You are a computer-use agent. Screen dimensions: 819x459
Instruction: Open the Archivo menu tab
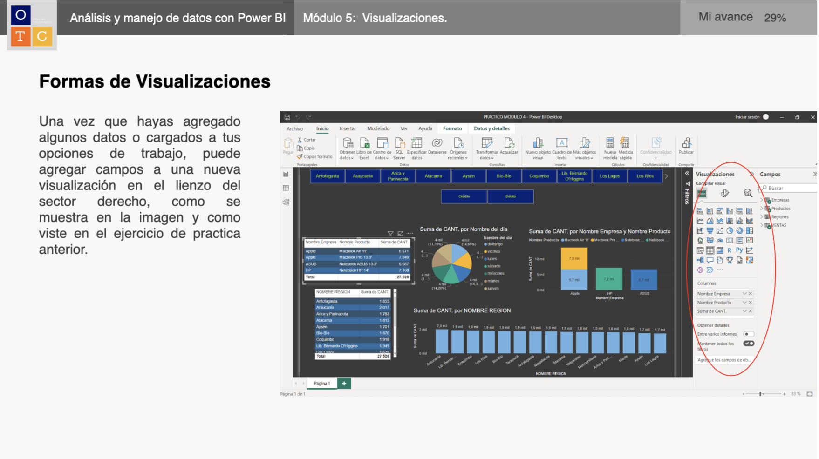pos(294,129)
